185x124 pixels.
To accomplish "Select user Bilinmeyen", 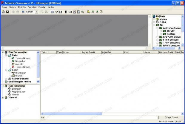I will tap(16, 89).
